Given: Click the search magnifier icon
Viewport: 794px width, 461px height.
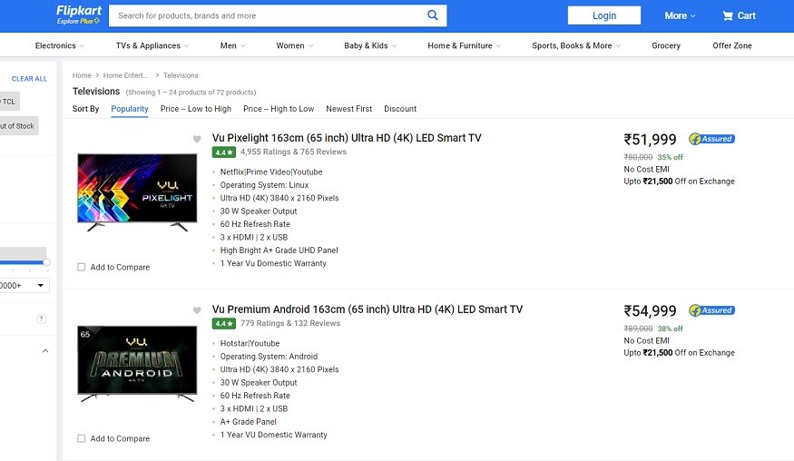Looking at the screenshot, I should click(433, 15).
